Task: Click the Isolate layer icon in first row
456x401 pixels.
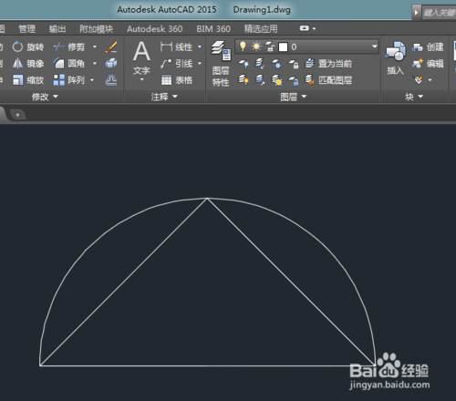Action: pyautogui.click(x=259, y=64)
